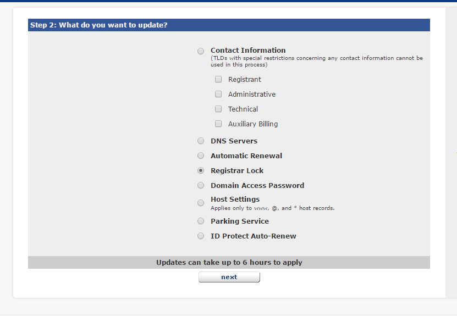Enable the Administrative contact checkbox
Image resolution: width=457 pixels, height=316 pixels.
pos(218,94)
